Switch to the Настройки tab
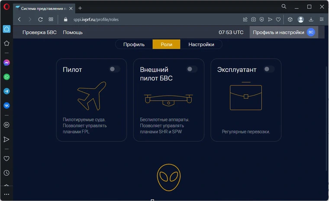329x201 pixels. [201, 44]
